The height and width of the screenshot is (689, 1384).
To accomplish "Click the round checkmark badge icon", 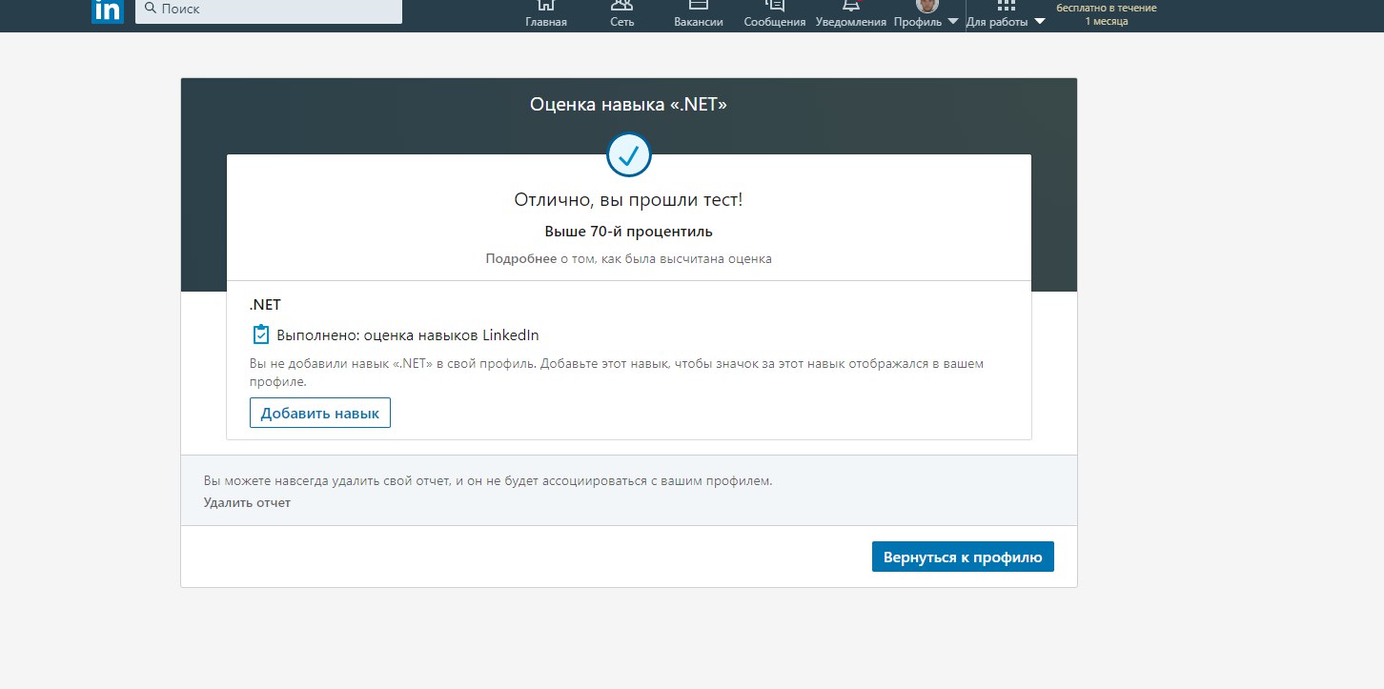I will click(x=629, y=154).
